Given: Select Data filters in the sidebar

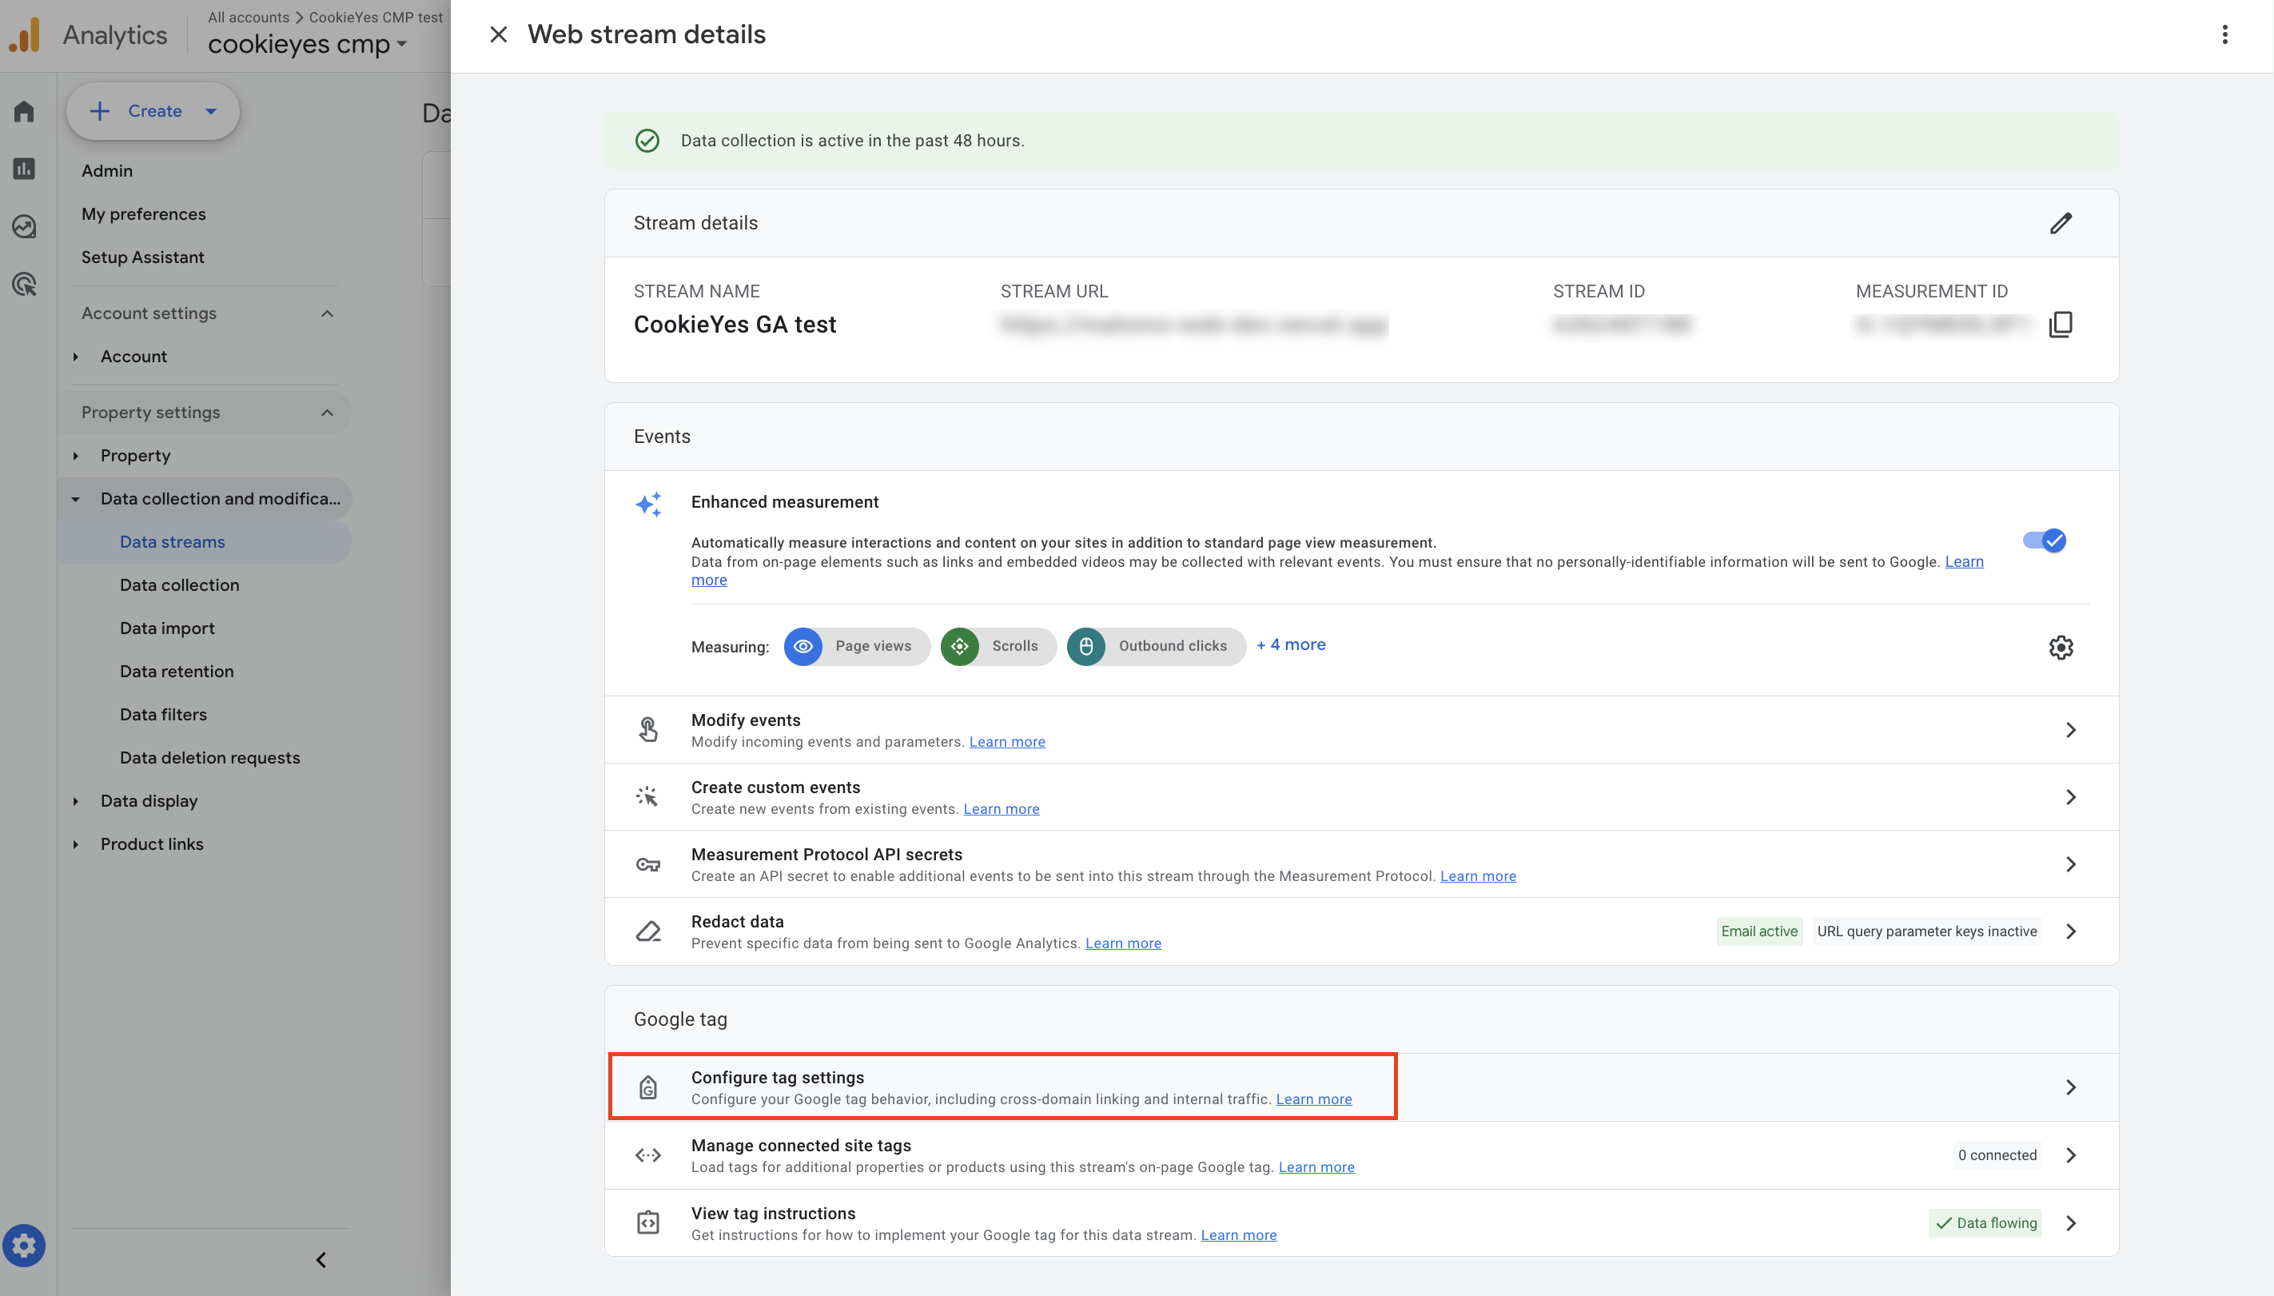Looking at the screenshot, I should tap(163, 715).
